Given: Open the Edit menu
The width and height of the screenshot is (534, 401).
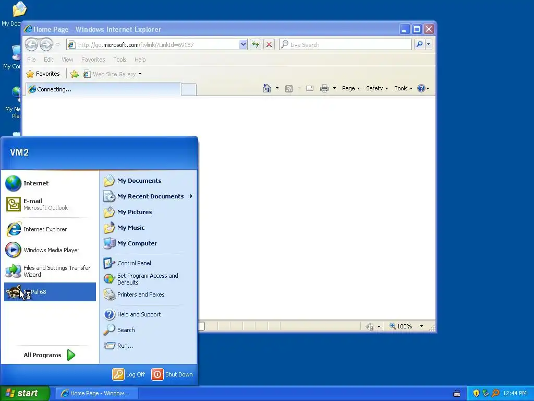Looking at the screenshot, I should pyautogui.click(x=48, y=60).
